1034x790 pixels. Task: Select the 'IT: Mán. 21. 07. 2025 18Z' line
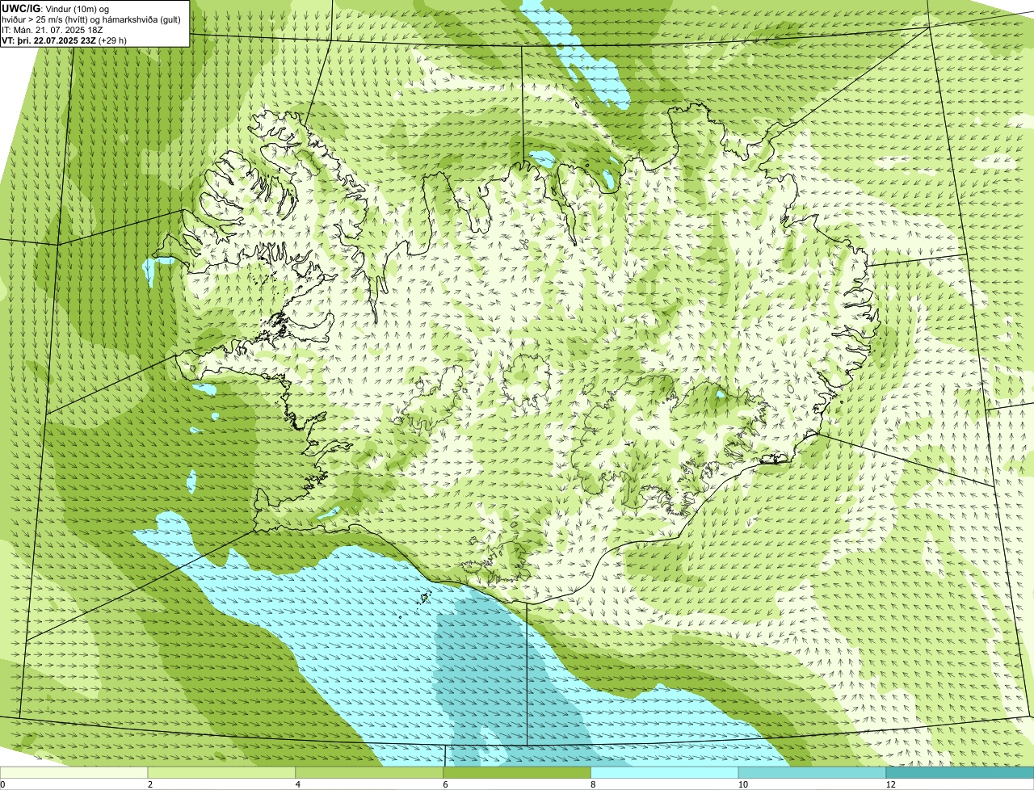(53, 30)
